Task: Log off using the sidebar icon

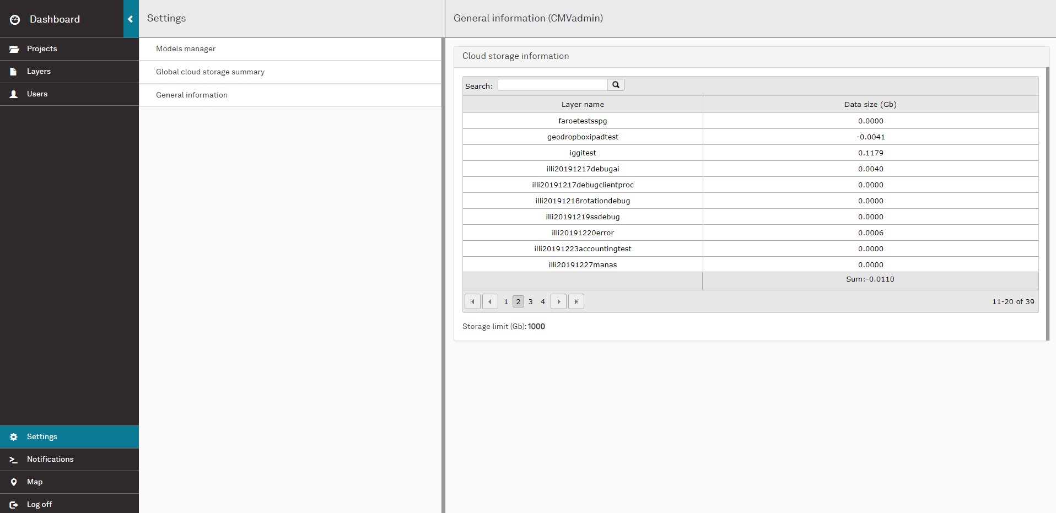Action: [x=14, y=505]
